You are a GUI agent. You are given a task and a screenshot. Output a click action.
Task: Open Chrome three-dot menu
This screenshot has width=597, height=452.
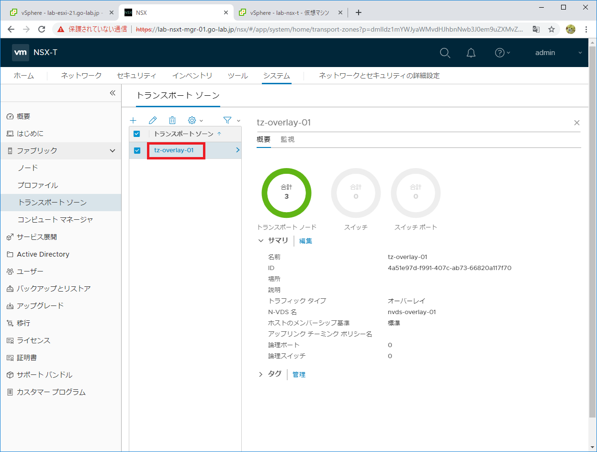click(x=586, y=29)
